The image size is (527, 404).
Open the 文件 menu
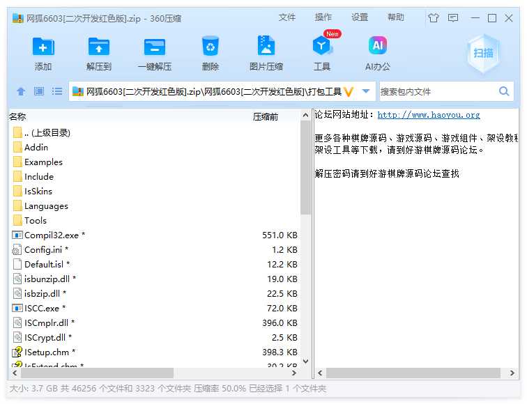coord(287,17)
